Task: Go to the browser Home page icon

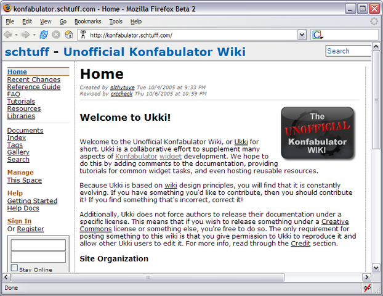Action: pyautogui.click(x=69, y=35)
